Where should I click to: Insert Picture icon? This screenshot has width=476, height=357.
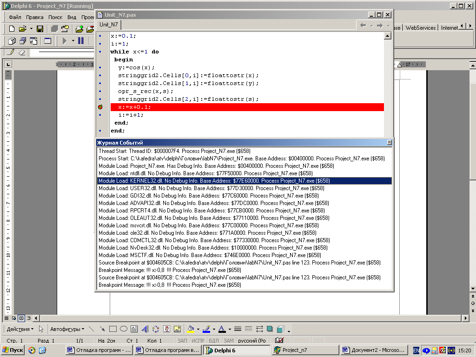tap(177, 329)
